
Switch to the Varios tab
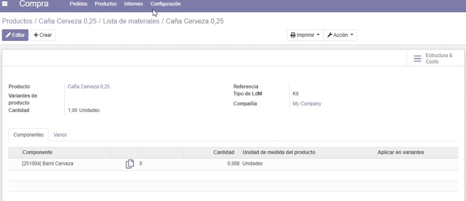click(x=60, y=135)
